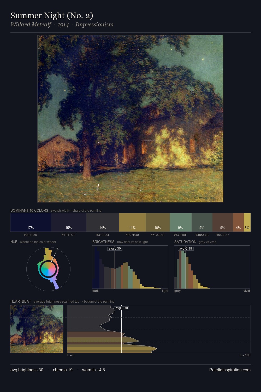Click the hue color wheel chart
The height and width of the screenshot is (392, 261).
[x=48, y=269]
